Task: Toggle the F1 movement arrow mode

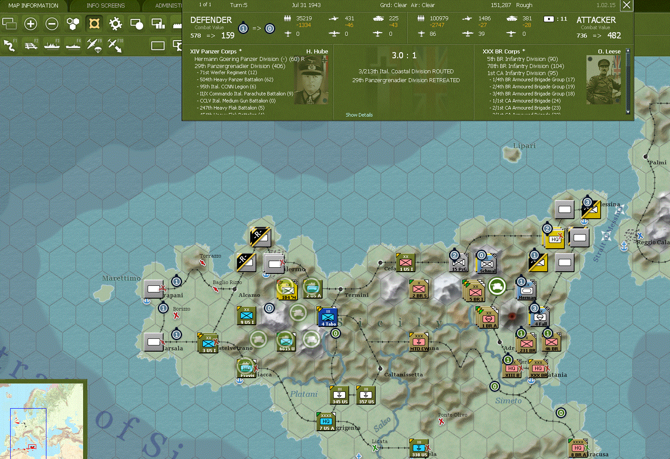Action: 10,45
